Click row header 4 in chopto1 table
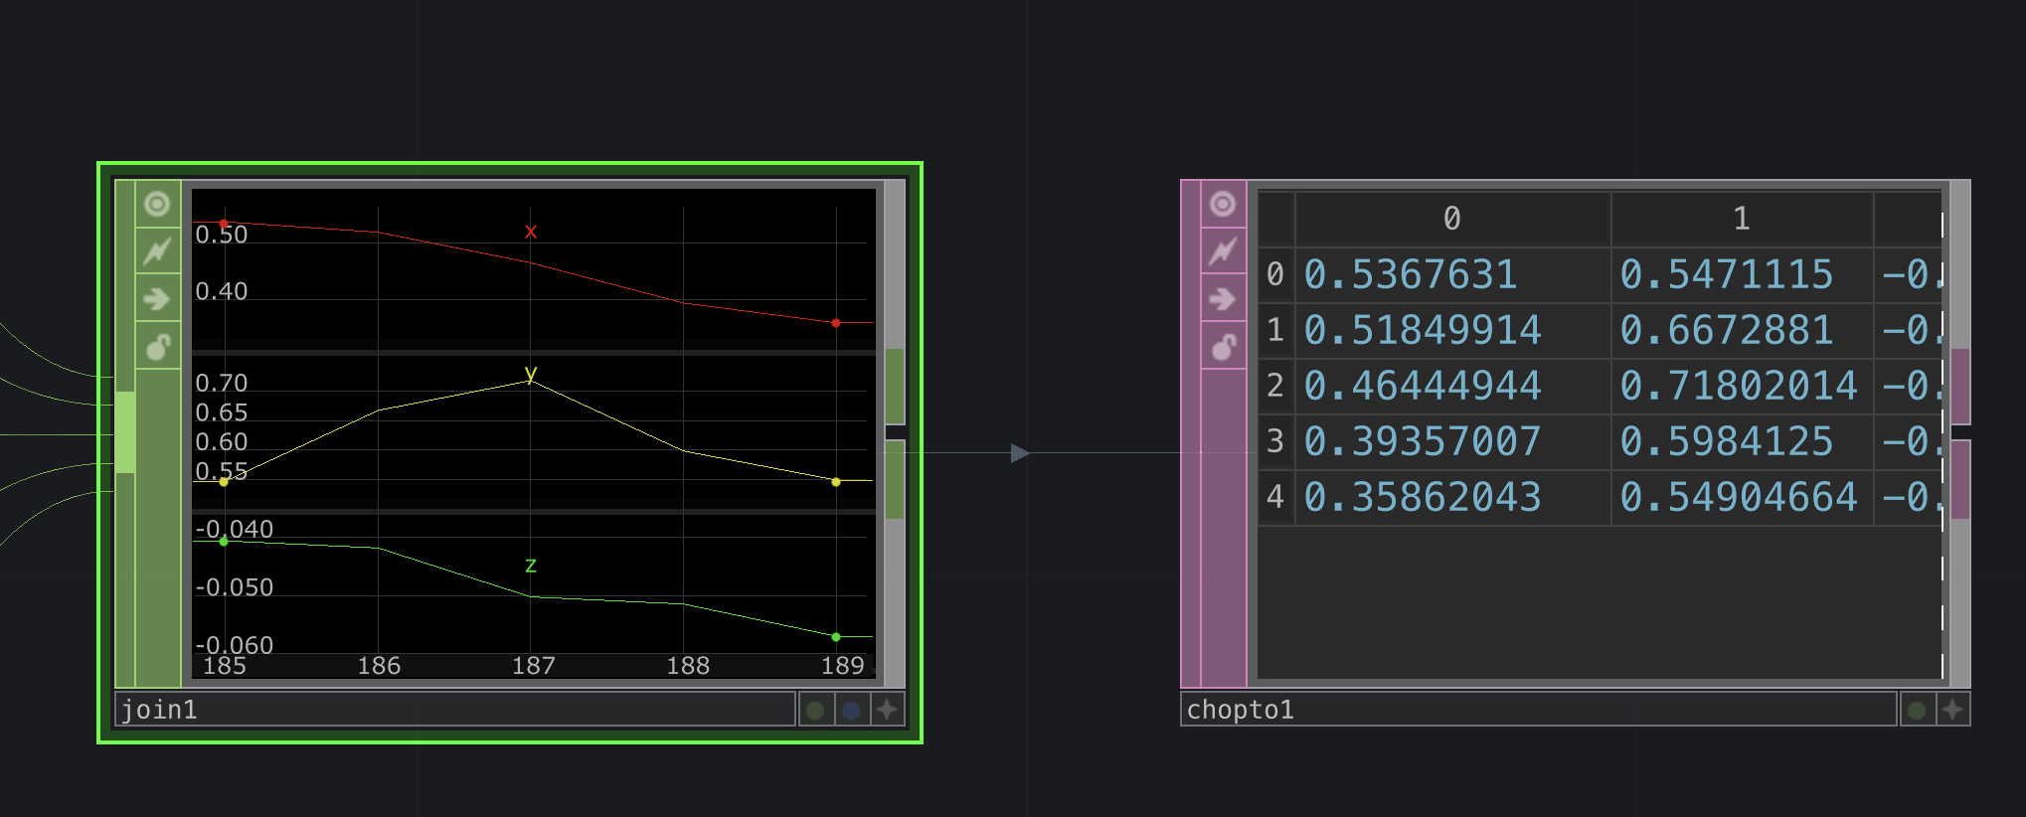This screenshot has width=2026, height=817. coord(1275,497)
